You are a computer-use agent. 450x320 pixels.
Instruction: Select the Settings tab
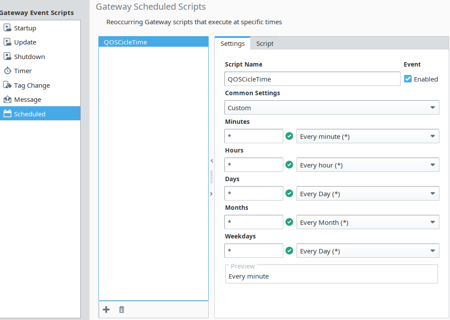232,43
